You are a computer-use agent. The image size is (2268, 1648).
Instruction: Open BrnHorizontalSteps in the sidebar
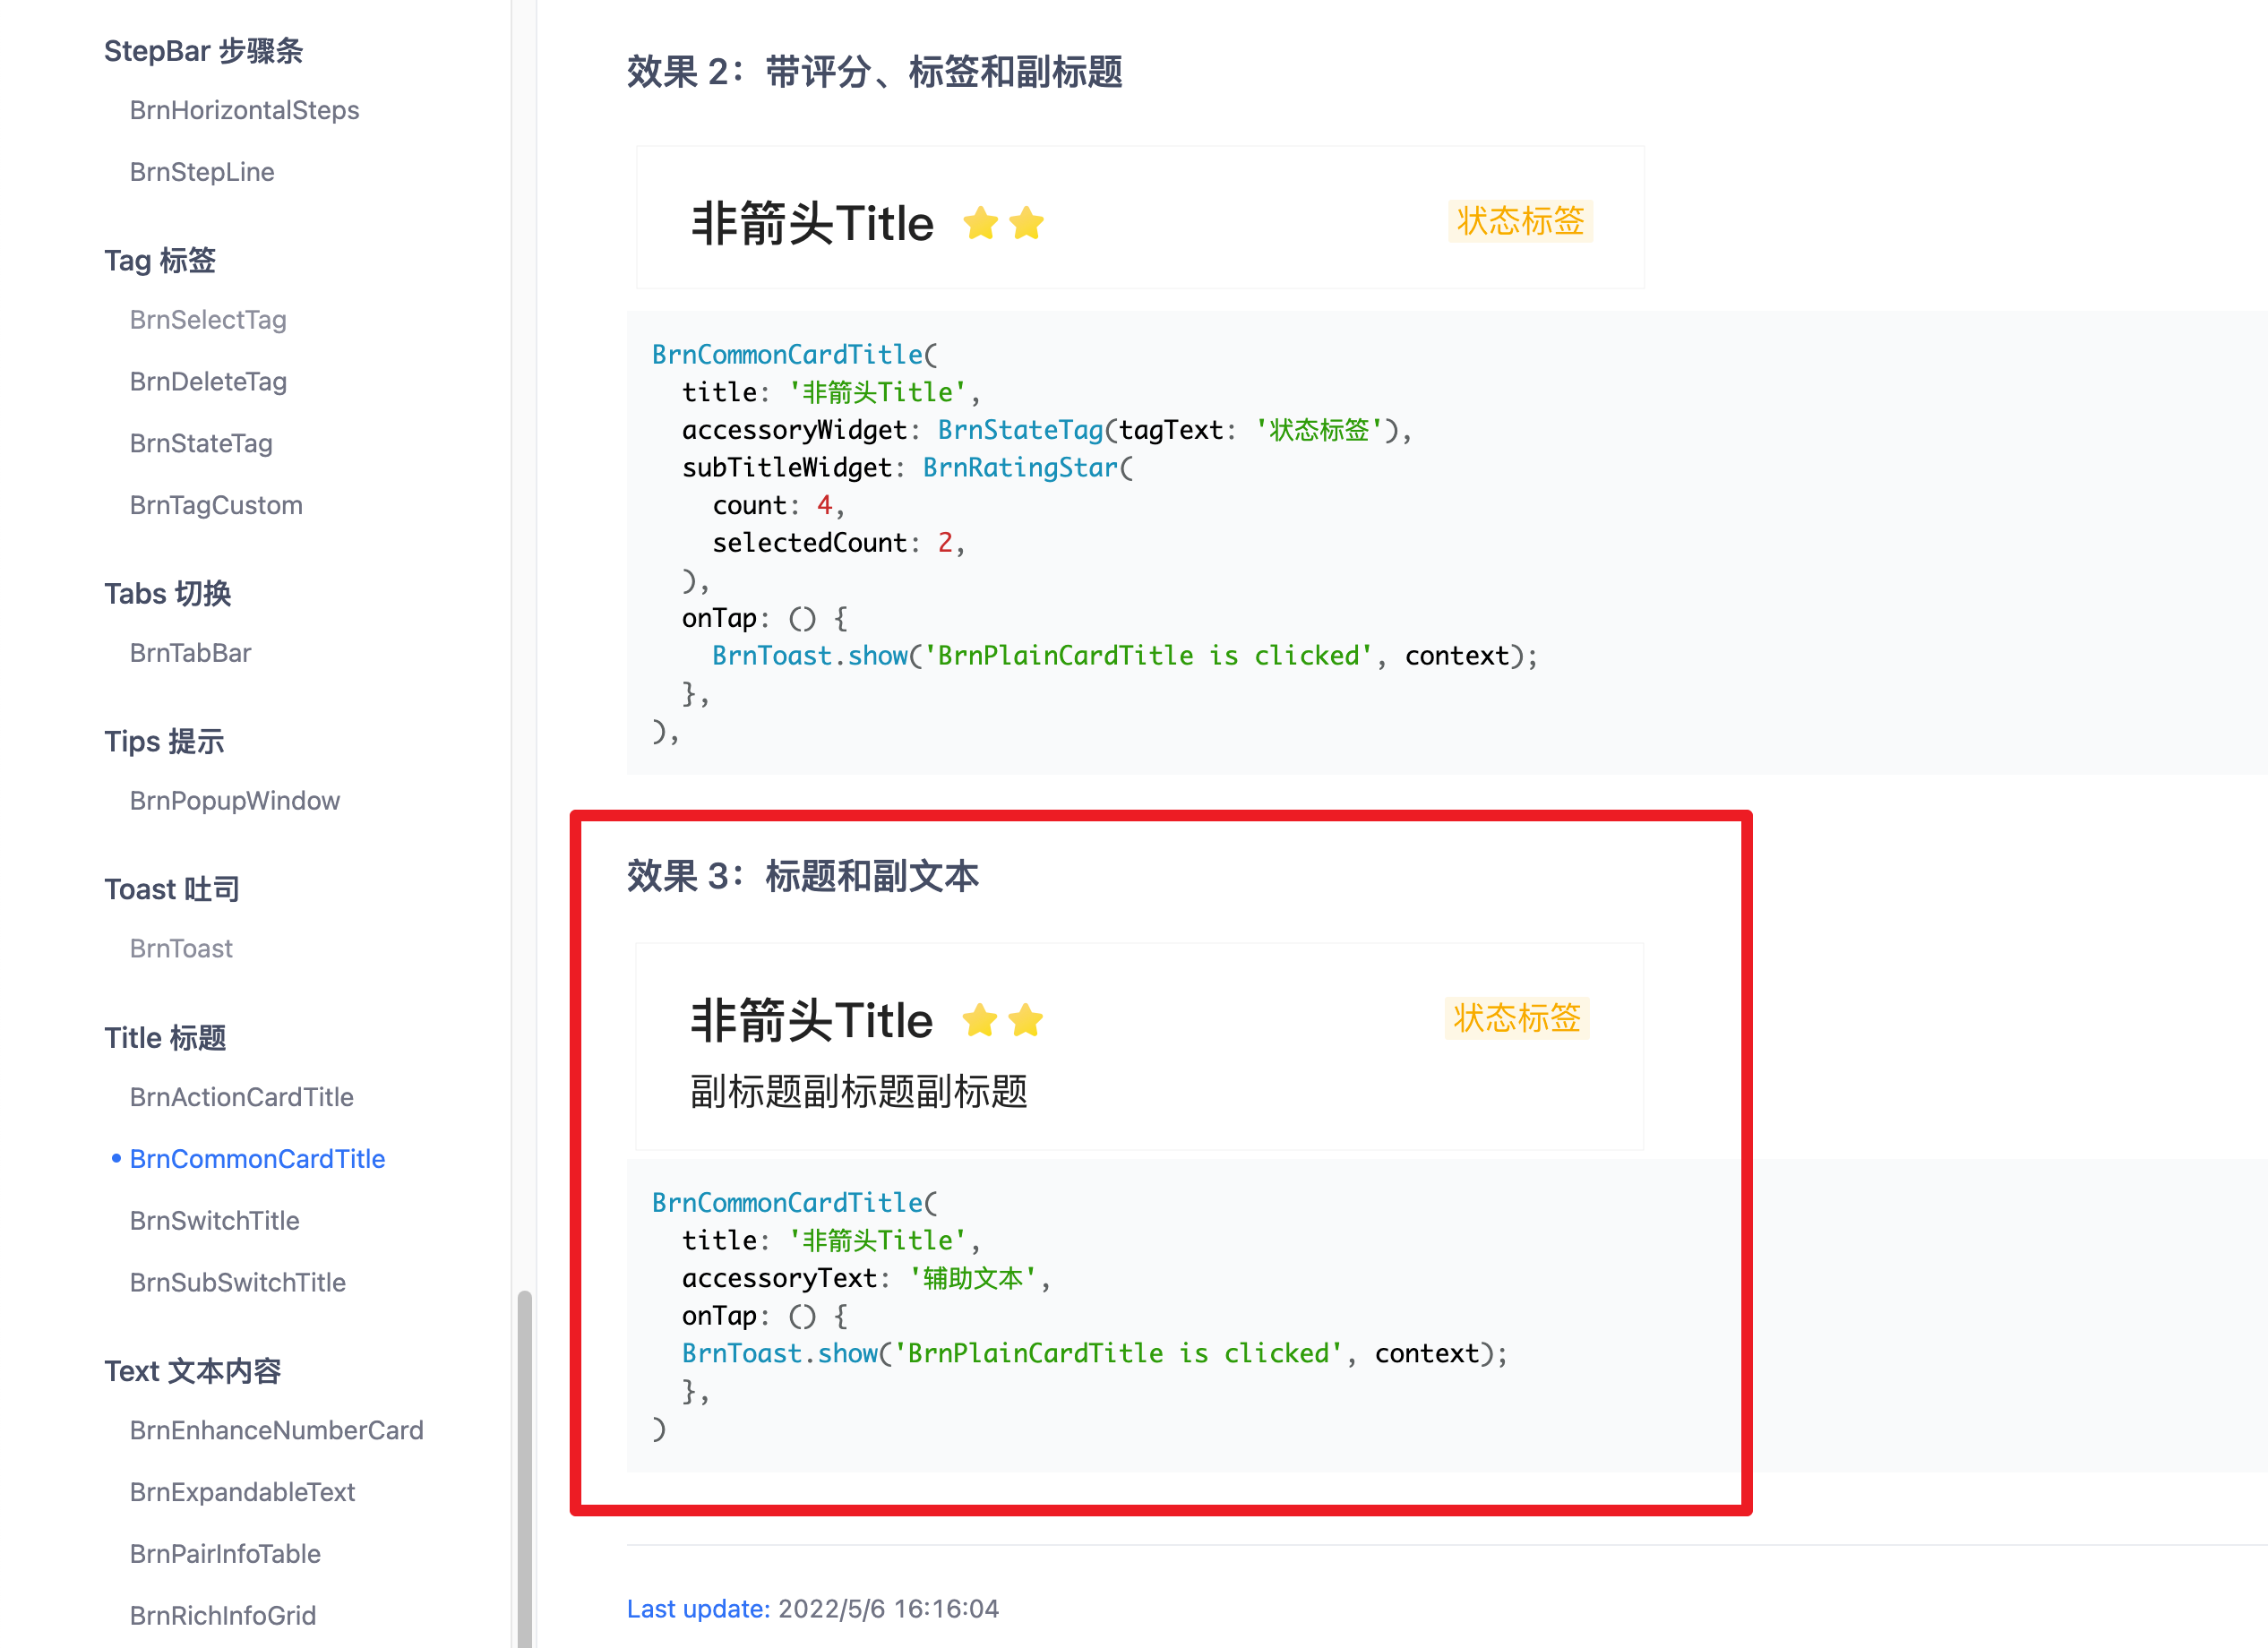244,110
